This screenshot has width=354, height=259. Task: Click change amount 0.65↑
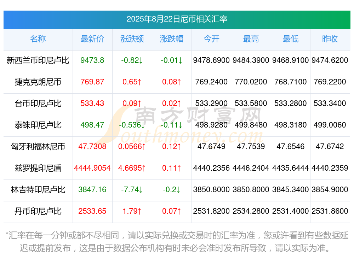click(132, 82)
